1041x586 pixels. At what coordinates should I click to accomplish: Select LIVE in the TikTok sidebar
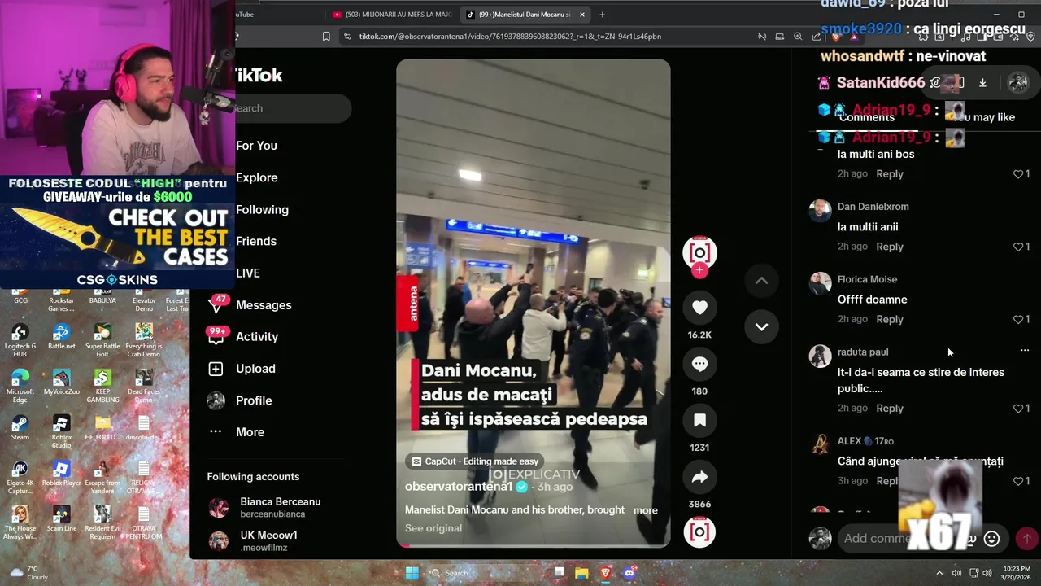[x=248, y=273]
